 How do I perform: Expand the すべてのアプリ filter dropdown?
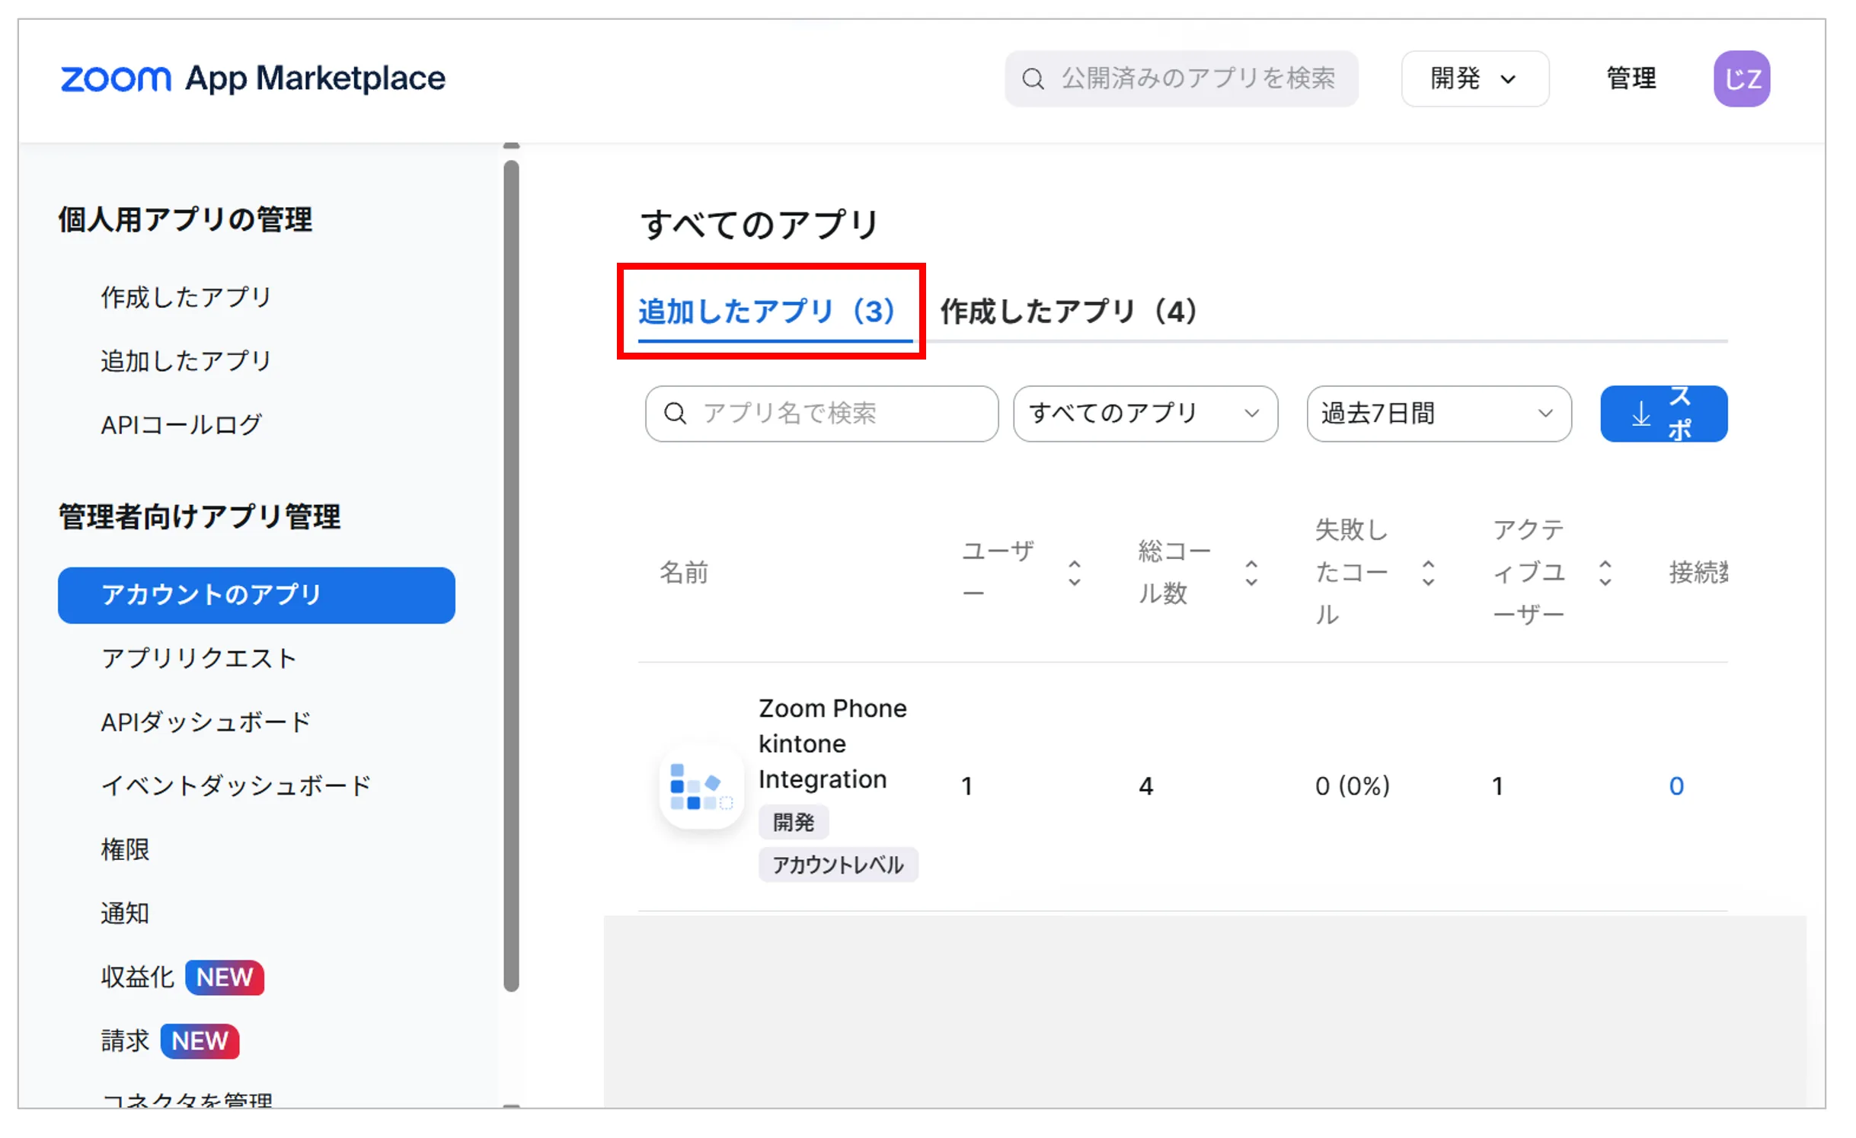pos(1145,414)
